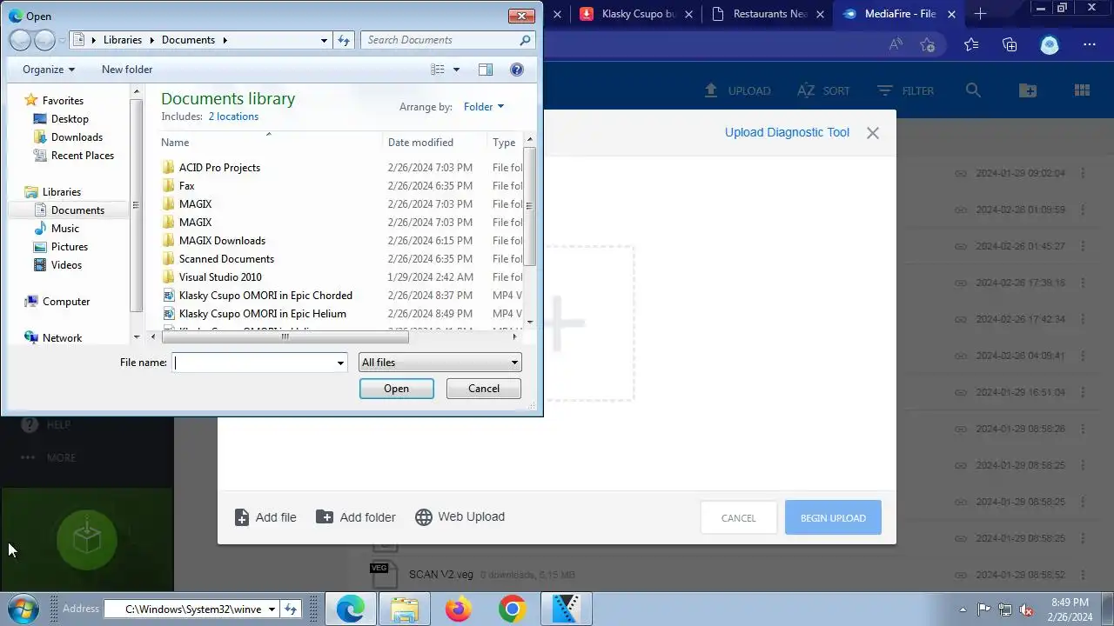Open the Organize menu
The height and width of the screenshot is (626, 1114).
(49, 70)
